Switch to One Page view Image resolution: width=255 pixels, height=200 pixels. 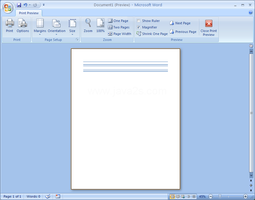pos(118,21)
